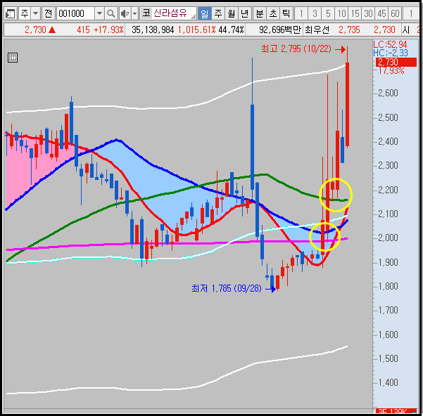Expand the stock code history dropdown

pyautogui.click(x=99, y=13)
